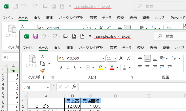This screenshot has width=186, height=111.
Task: Select the 売場面積 header cell
Action: [91, 101]
